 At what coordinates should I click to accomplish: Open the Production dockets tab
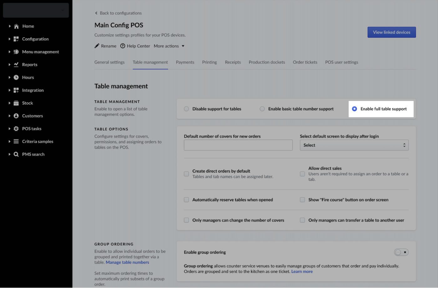pos(267,62)
